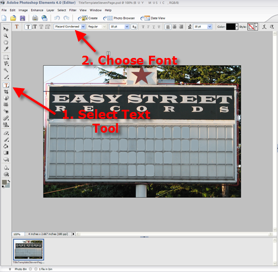This screenshot has width=278, height=272.
Task: Click the Save disk icon
Action: 22,18
